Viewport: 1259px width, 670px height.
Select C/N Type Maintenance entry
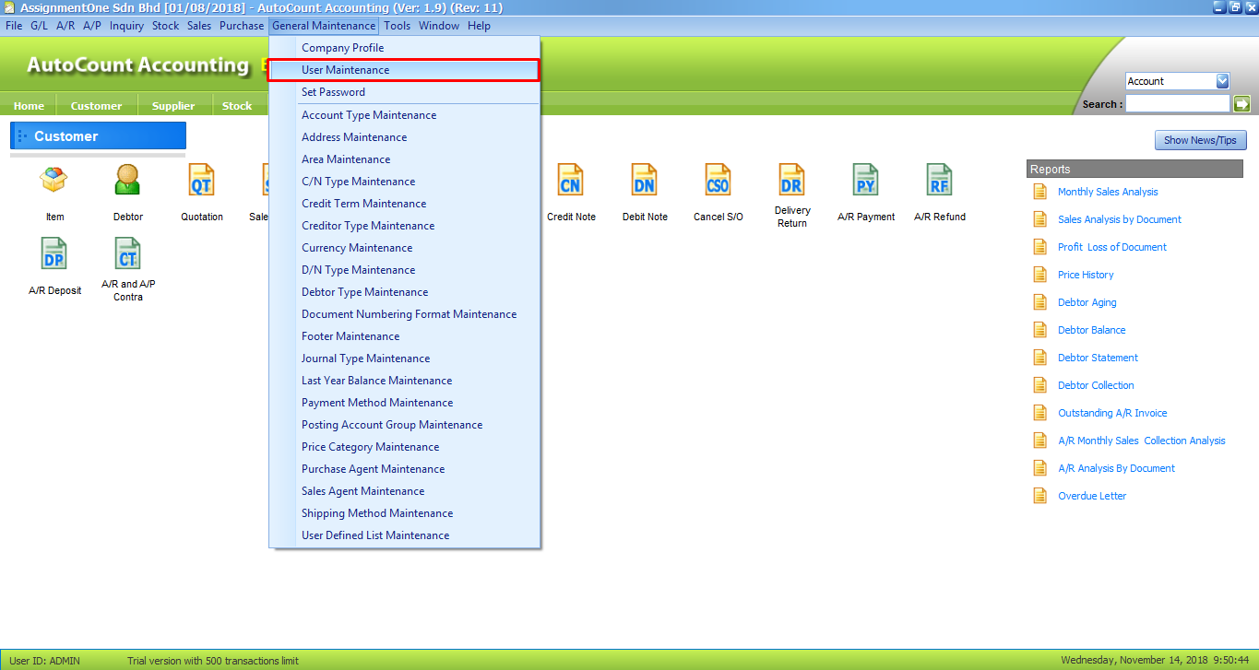404,182
